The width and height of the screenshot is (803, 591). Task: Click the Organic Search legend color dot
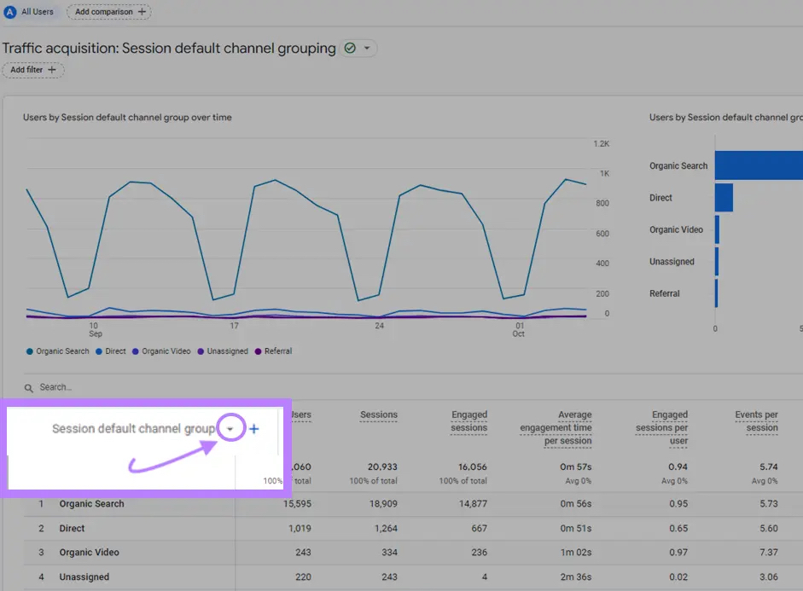29,351
